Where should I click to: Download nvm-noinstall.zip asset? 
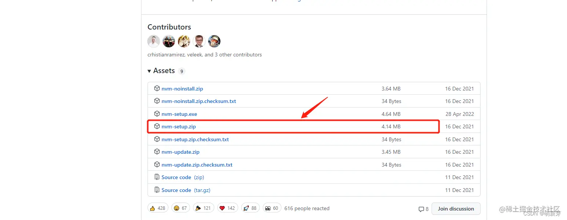[182, 89]
